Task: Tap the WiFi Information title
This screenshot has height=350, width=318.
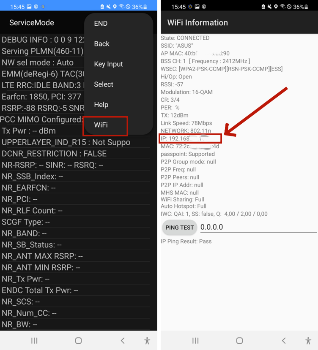Action: click(x=197, y=22)
